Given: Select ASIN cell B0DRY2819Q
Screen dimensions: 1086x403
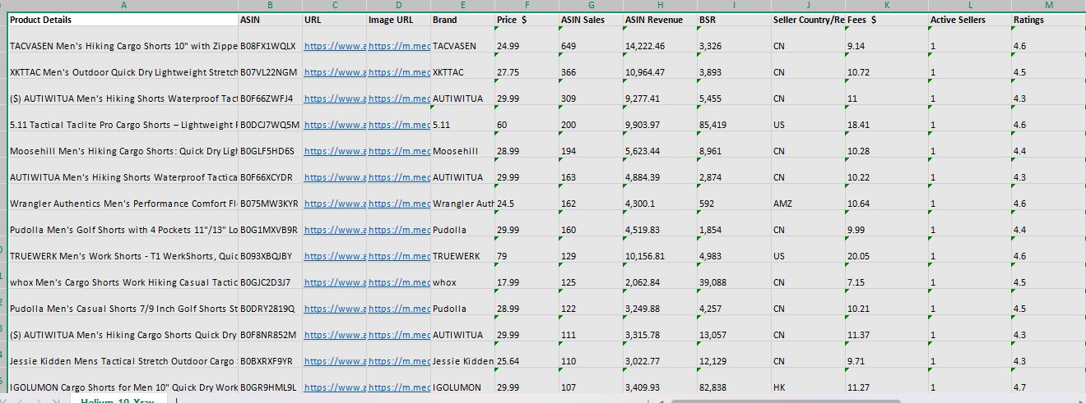Looking at the screenshot, I should 270,302.
